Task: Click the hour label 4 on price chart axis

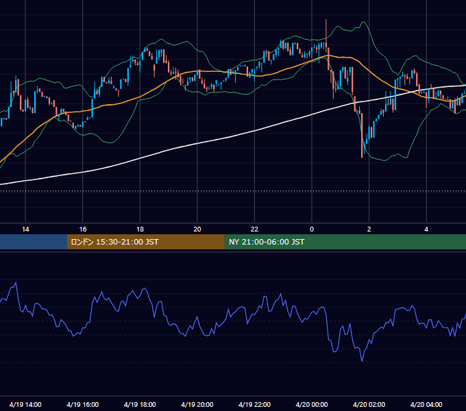Action: [426, 229]
